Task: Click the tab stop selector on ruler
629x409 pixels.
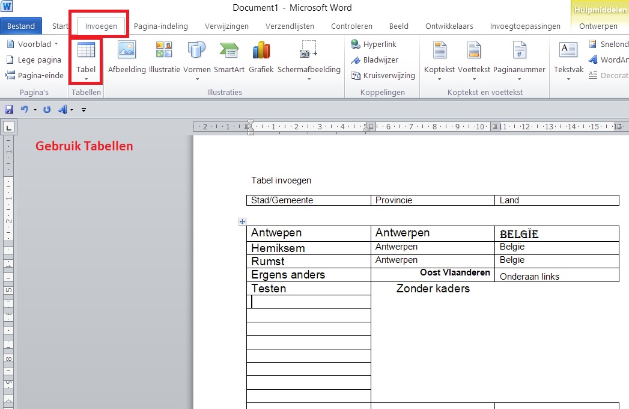Action: point(9,127)
